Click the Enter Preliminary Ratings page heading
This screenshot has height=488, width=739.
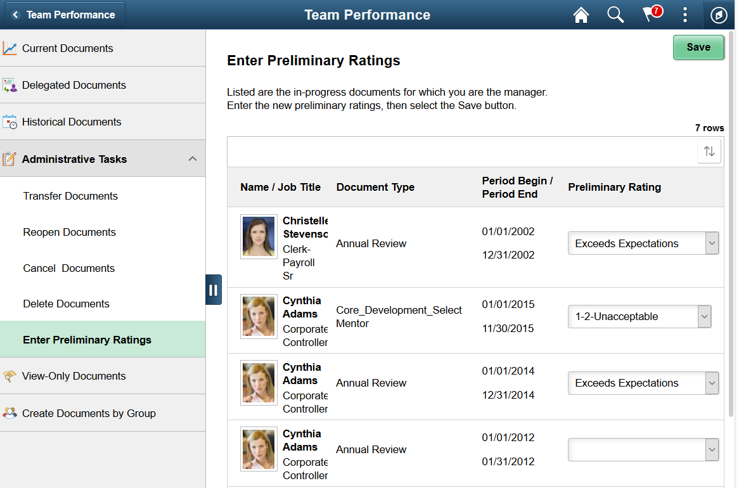[x=314, y=60]
